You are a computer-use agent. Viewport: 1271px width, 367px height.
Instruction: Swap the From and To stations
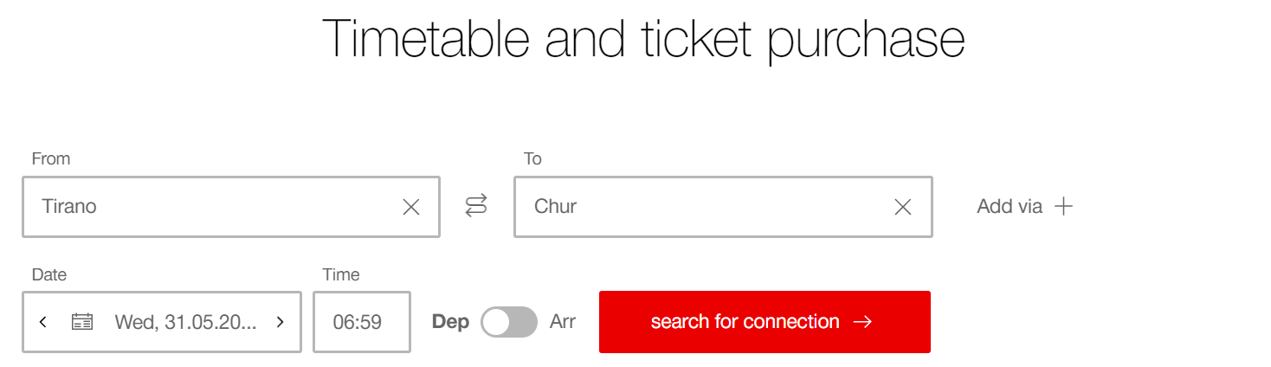[x=476, y=205]
